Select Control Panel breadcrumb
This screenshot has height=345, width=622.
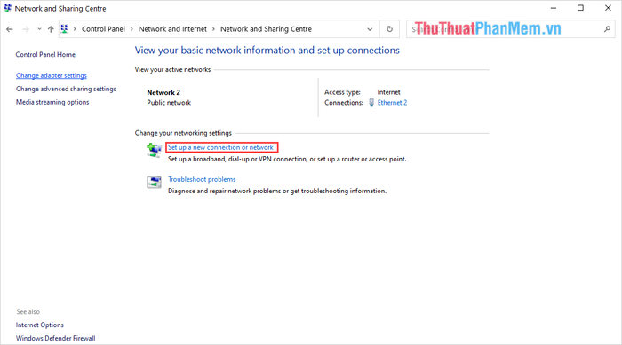pos(103,29)
